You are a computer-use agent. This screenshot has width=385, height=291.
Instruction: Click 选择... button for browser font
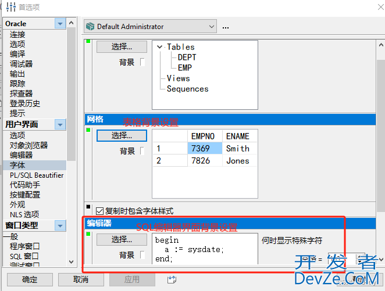[122, 46]
